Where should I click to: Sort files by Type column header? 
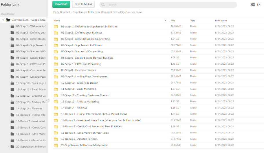pos(192,21)
